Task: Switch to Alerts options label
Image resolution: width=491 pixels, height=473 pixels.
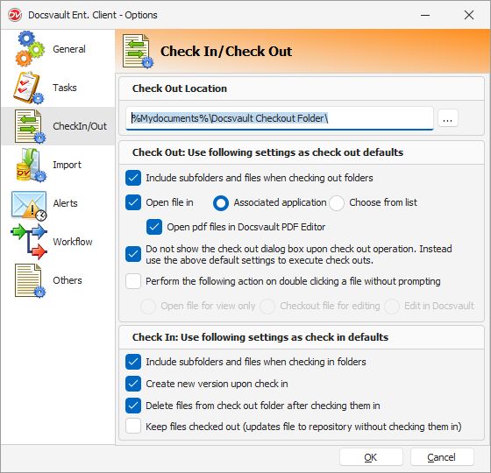Action: point(65,203)
